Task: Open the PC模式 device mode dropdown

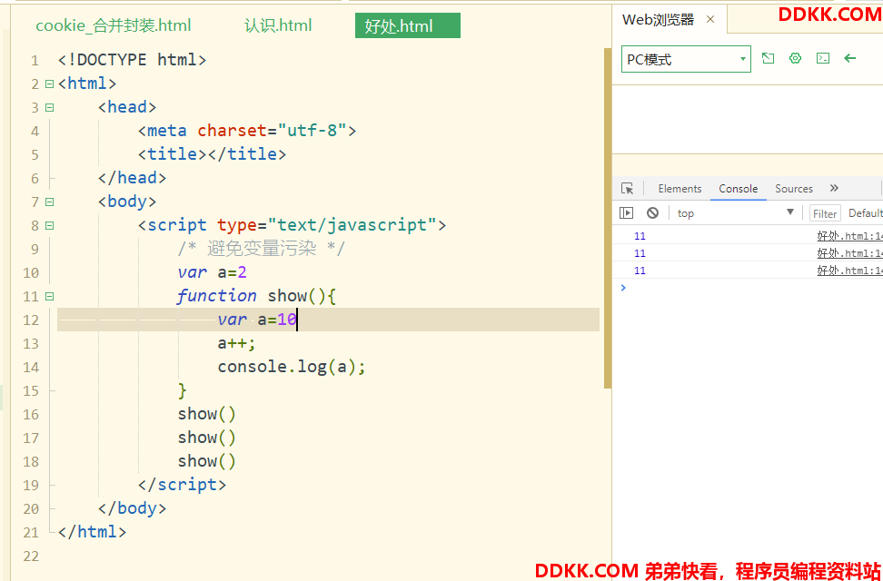Action: pyautogui.click(x=686, y=59)
